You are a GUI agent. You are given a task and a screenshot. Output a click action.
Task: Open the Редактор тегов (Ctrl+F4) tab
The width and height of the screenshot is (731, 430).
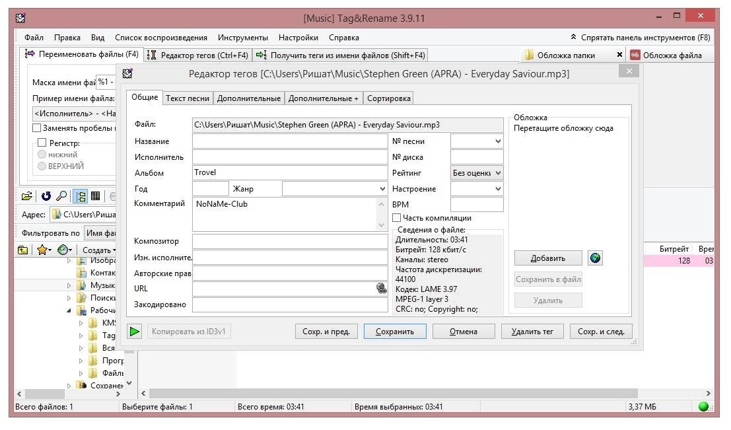pos(199,55)
